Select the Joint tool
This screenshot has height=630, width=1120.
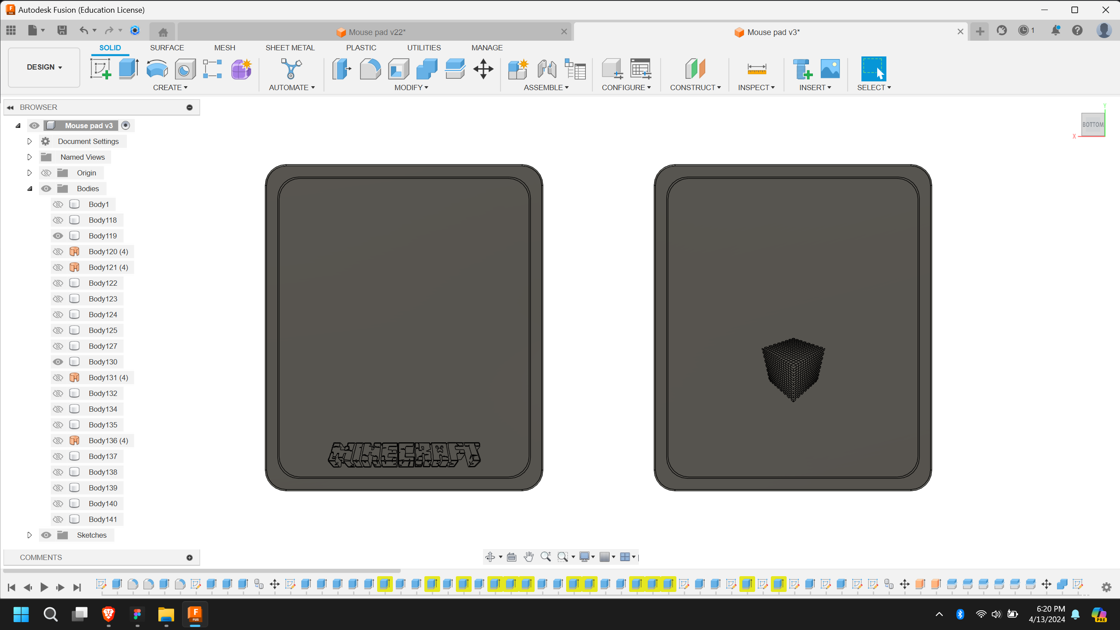click(x=547, y=69)
